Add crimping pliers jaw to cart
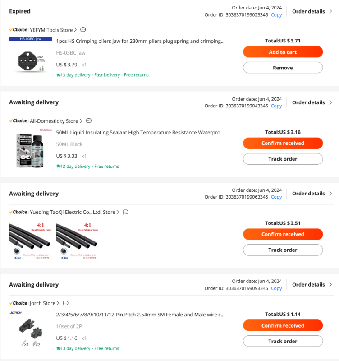Screen dimensions: 339x361 click(283, 52)
